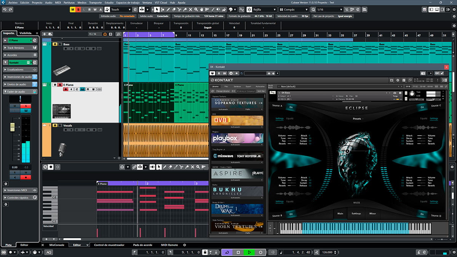Open the Touch automation mode dropdown
This screenshot has width=457, height=257.
click(x=121, y=9)
